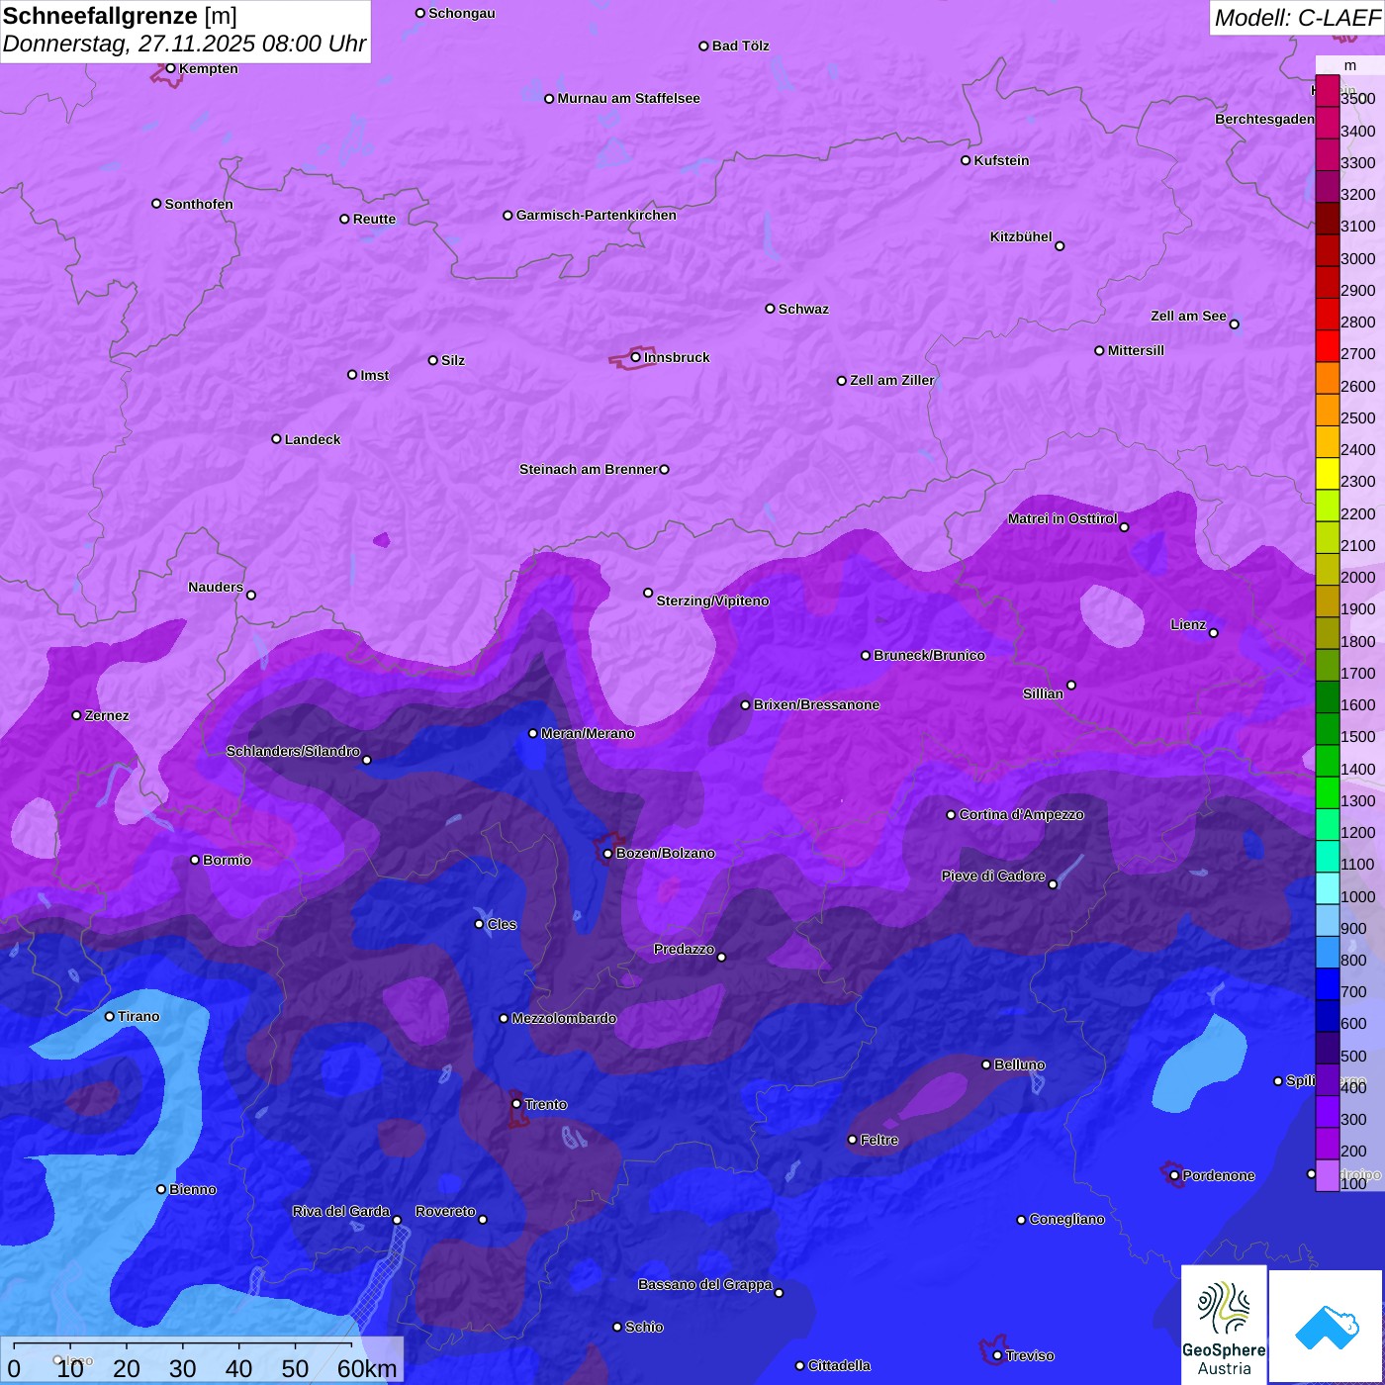The height and width of the screenshot is (1385, 1385).
Task: Click the Bad Tölz label
Action: 741,46
